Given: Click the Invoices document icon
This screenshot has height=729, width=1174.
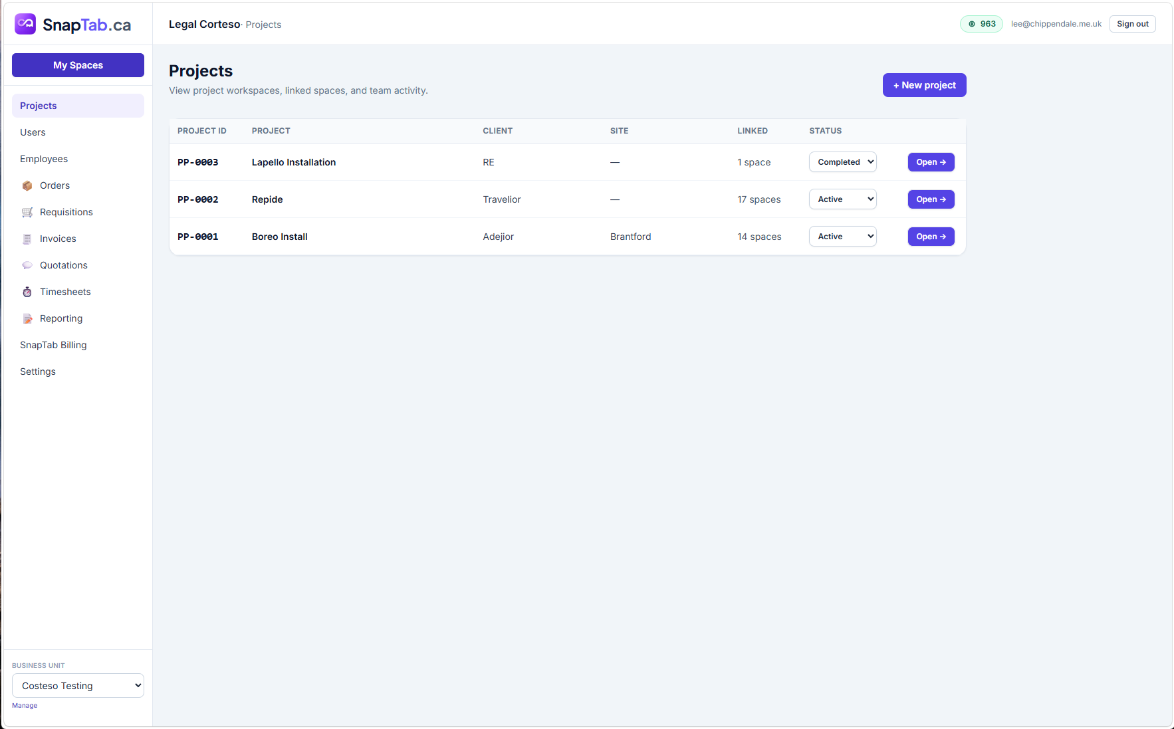Looking at the screenshot, I should (x=27, y=239).
